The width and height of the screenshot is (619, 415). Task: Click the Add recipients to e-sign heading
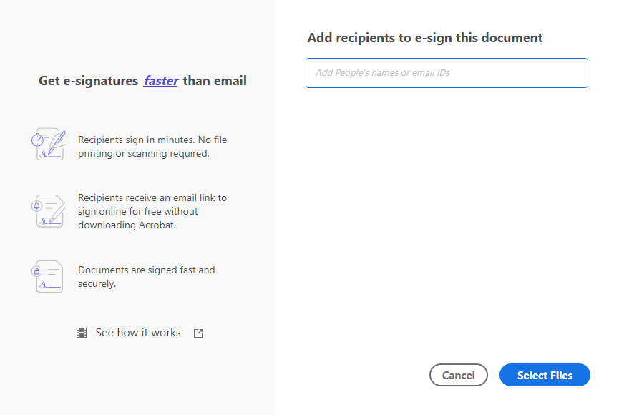coord(425,38)
